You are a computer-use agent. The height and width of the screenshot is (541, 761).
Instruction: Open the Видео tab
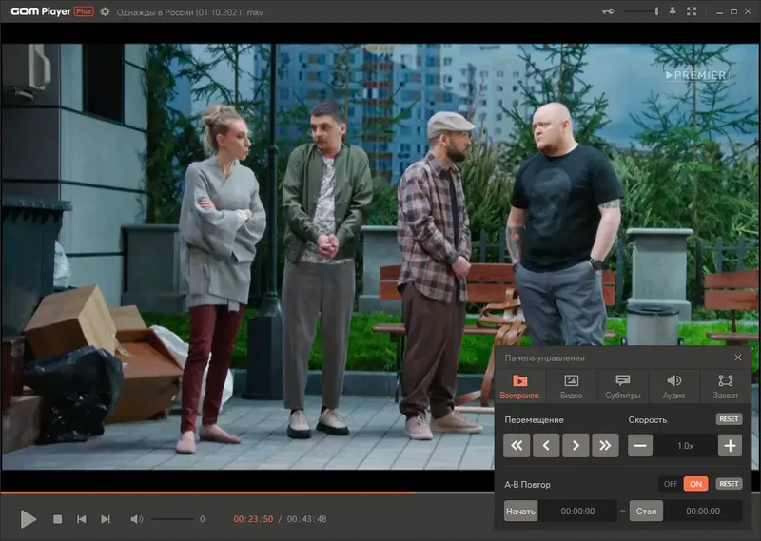[x=572, y=386]
